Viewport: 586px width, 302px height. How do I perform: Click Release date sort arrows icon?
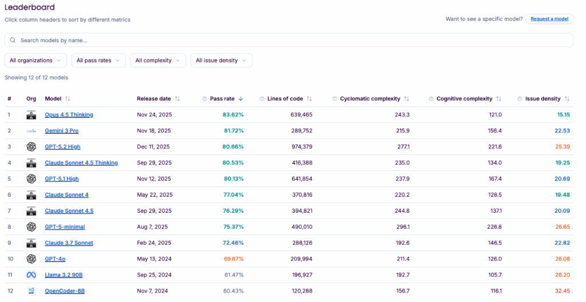(x=177, y=99)
